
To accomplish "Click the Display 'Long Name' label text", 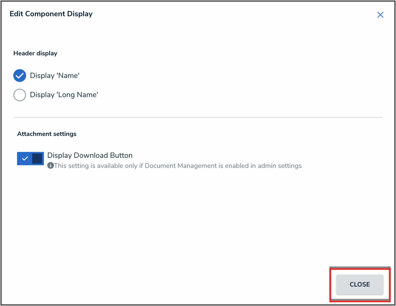I will click(64, 95).
